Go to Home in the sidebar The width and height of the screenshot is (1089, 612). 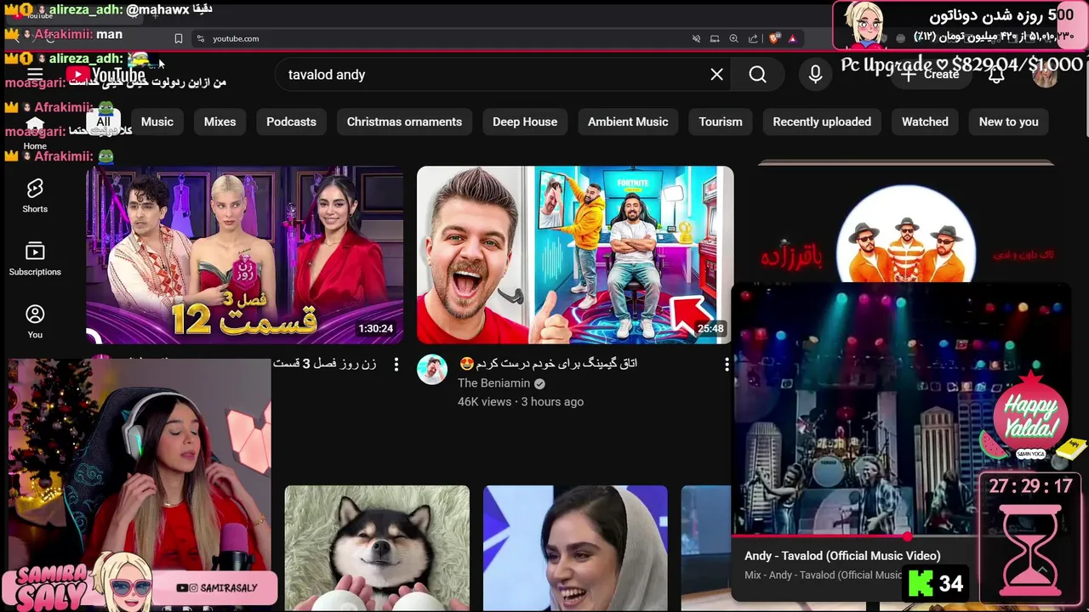click(x=35, y=133)
